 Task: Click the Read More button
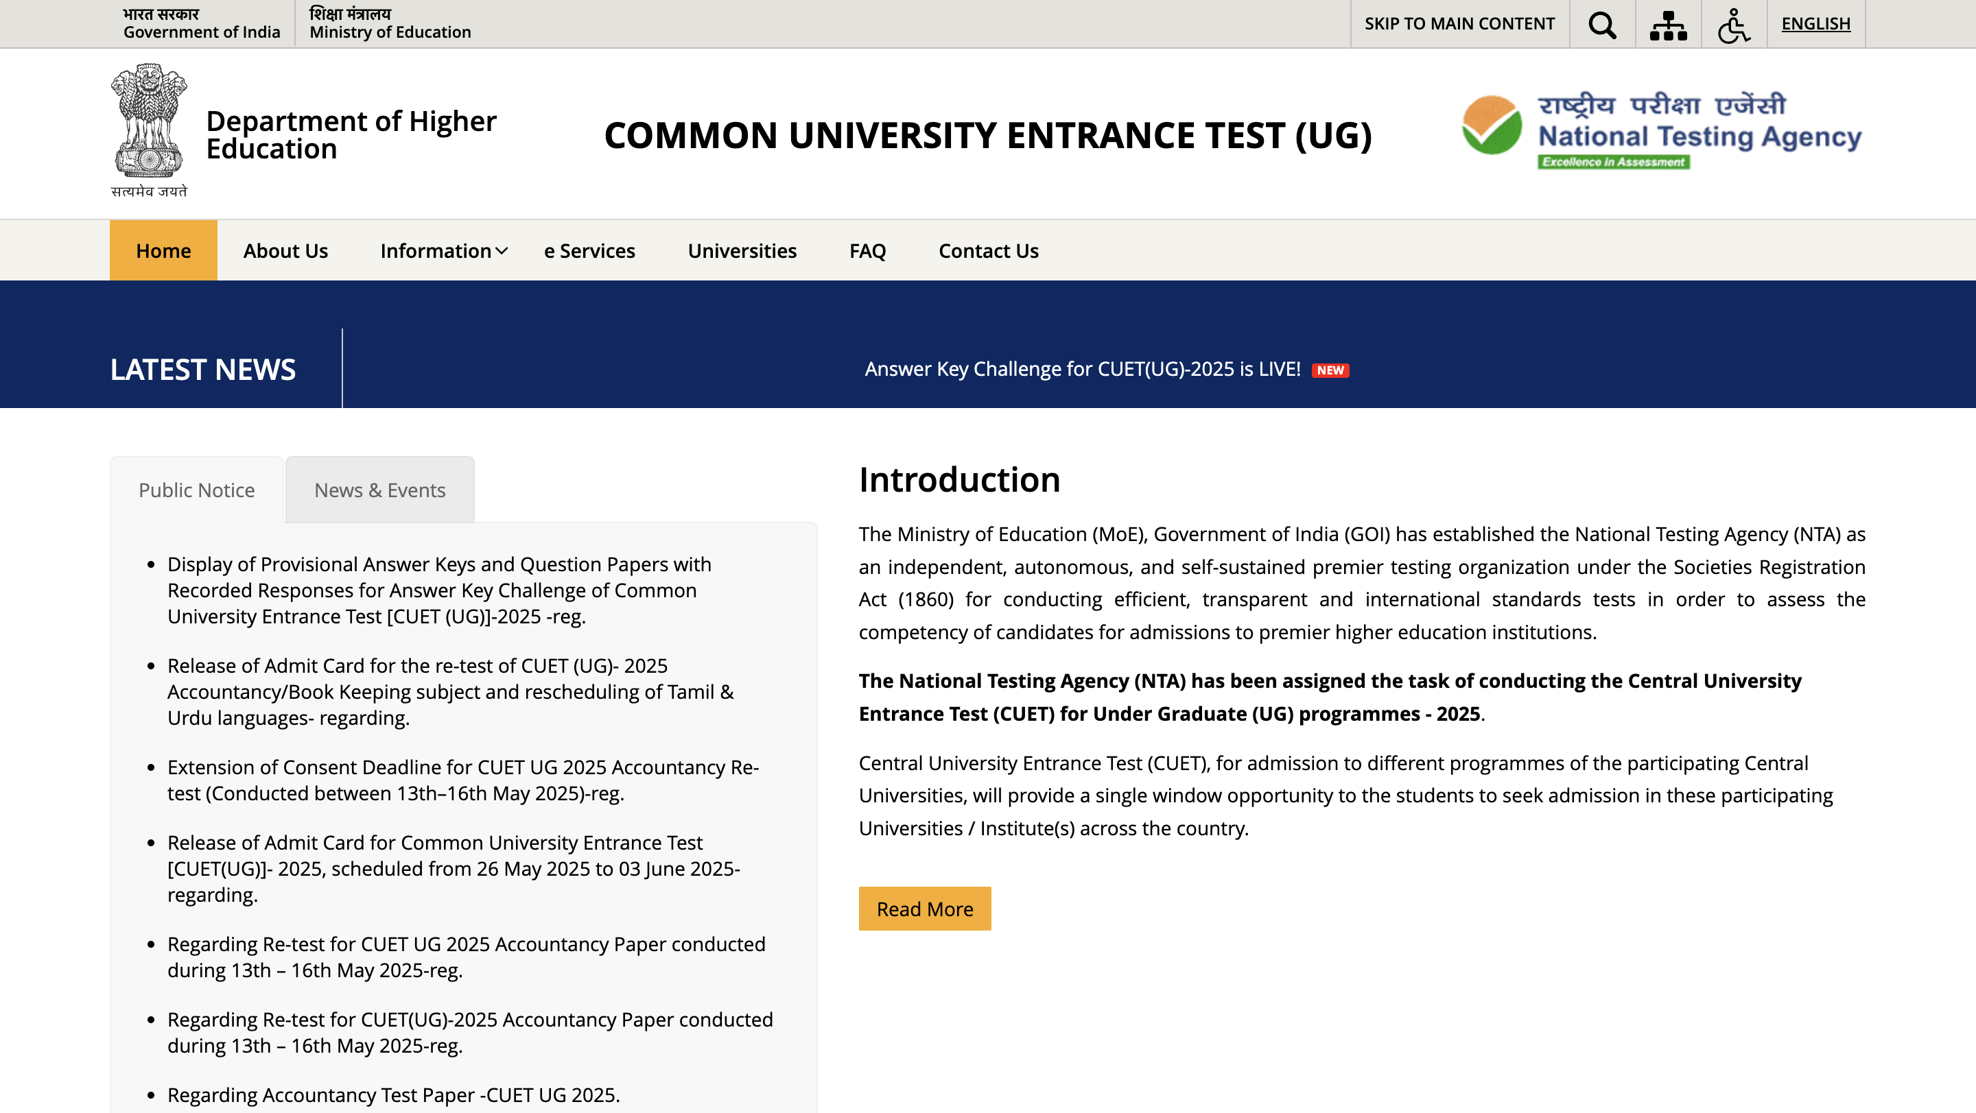click(924, 909)
